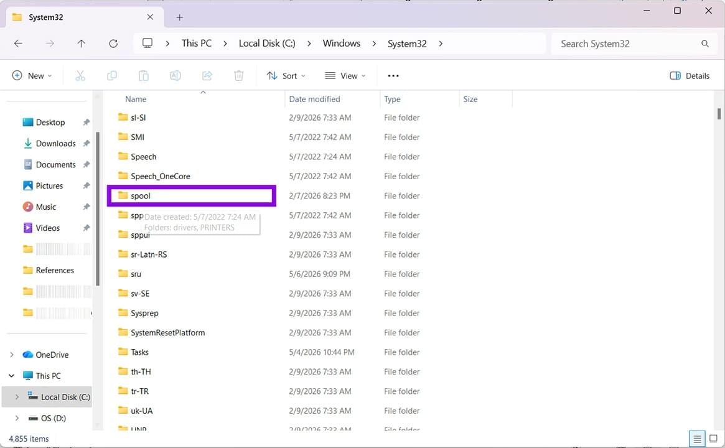Unpin Desktop using its pin icon
Image resolution: width=725 pixels, height=448 pixels.
point(86,123)
